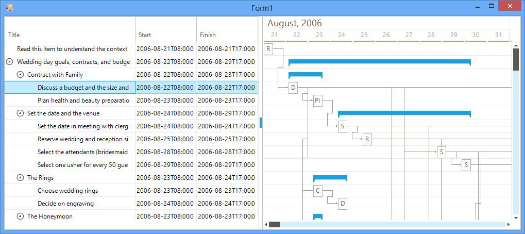
Task: Click the R task box on day 21
Action: pyautogui.click(x=268, y=49)
